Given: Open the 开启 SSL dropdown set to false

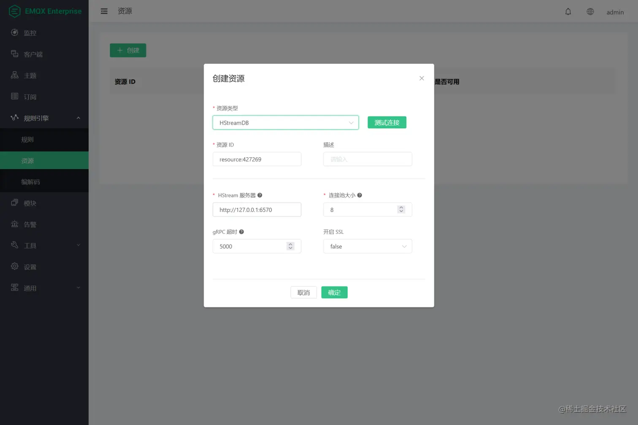Looking at the screenshot, I should pos(367,246).
